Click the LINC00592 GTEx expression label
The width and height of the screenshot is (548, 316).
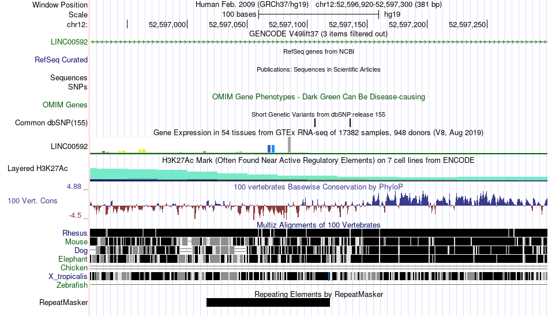[x=69, y=147]
